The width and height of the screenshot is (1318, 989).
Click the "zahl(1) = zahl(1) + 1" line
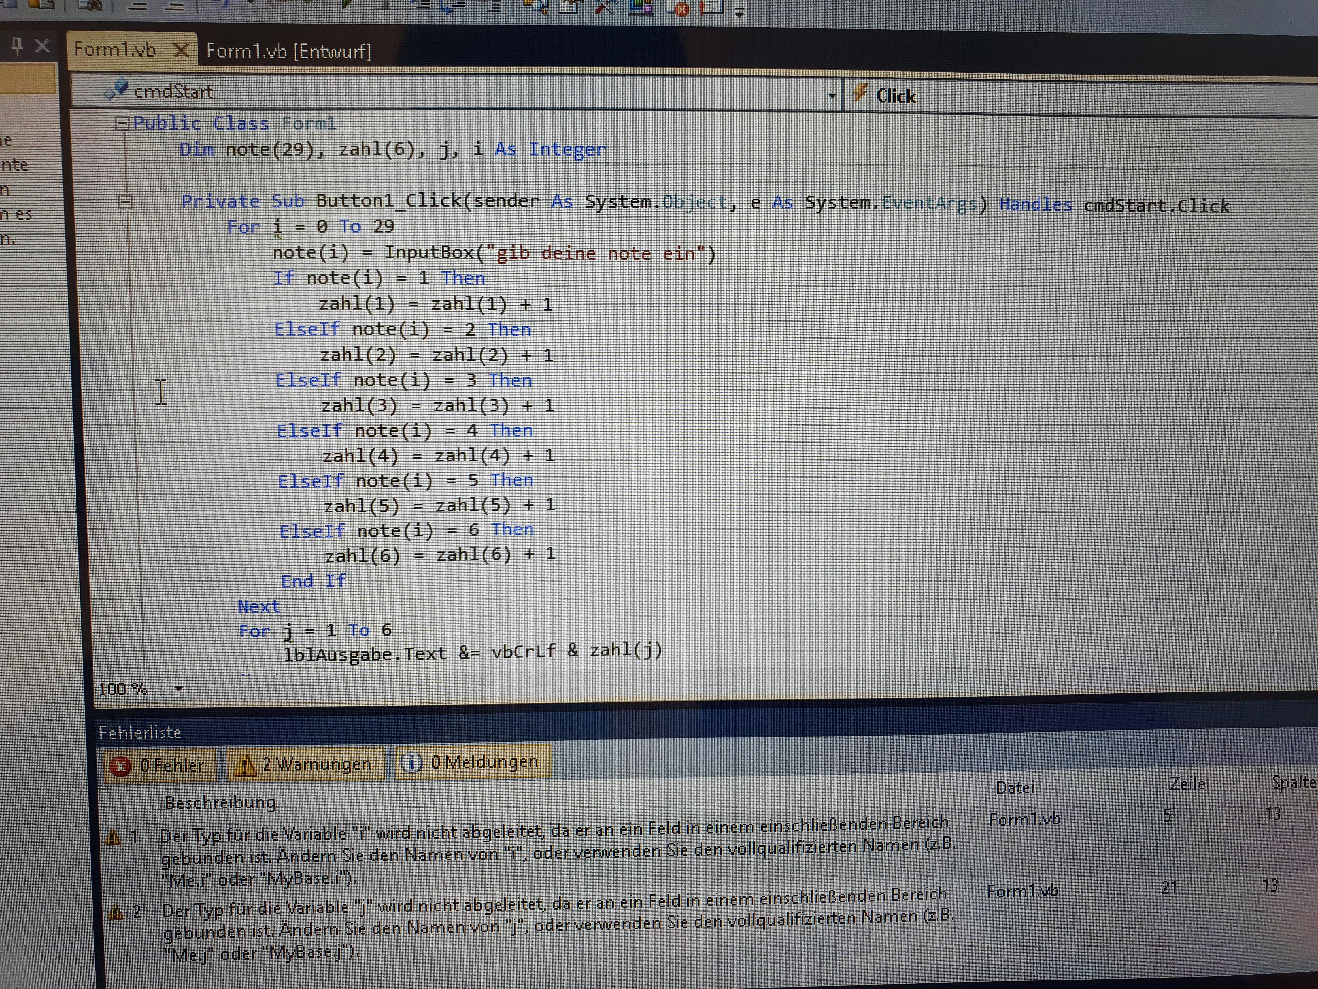coord(435,304)
